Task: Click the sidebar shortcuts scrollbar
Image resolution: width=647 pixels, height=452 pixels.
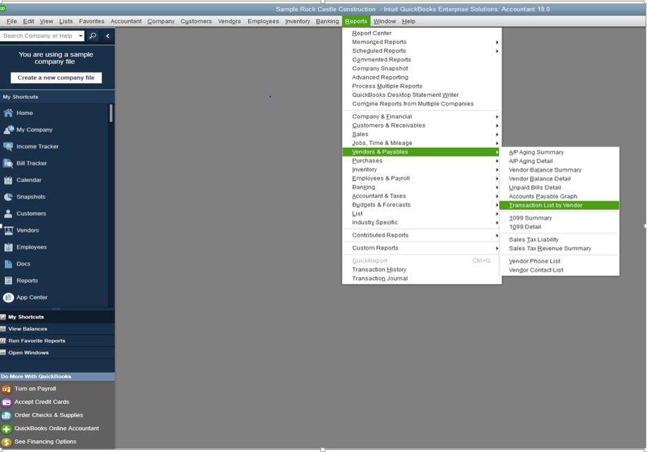Action: 111,113
